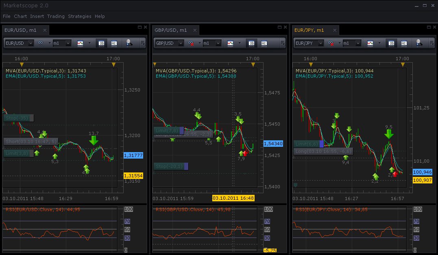
Task: Click the 17:00 time marker on EUR/USD chart
Action: [x=113, y=64]
